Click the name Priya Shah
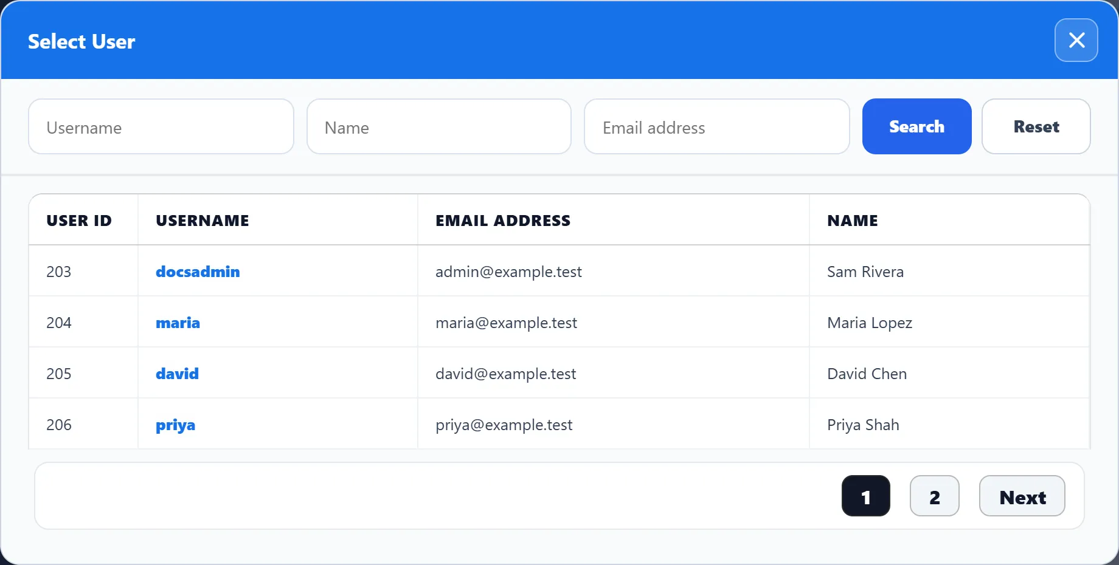This screenshot has width=1119, height=565. (x=863, y=425)
